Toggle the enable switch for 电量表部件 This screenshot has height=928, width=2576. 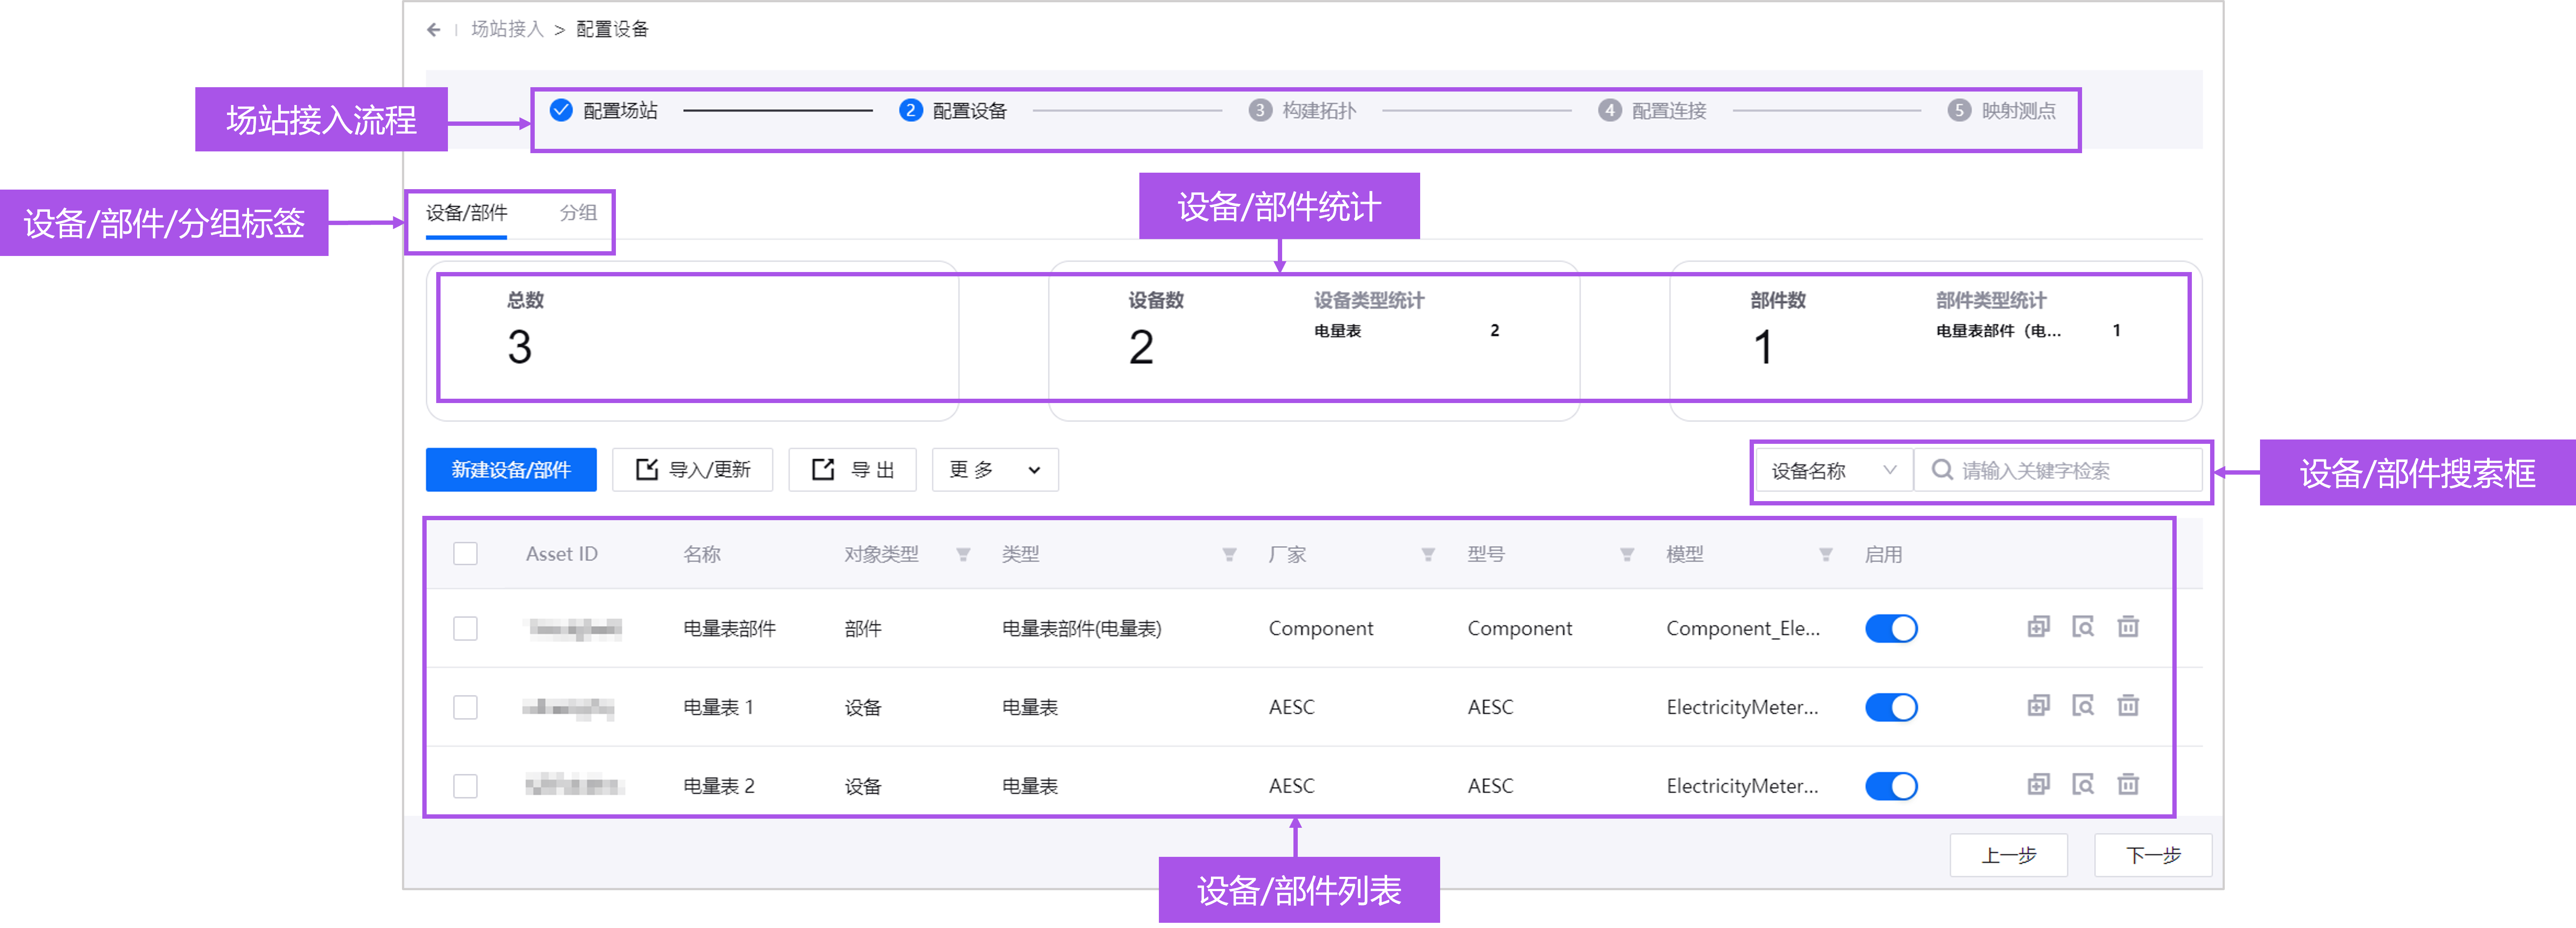pyautogui.click(x=1891, y=628)
